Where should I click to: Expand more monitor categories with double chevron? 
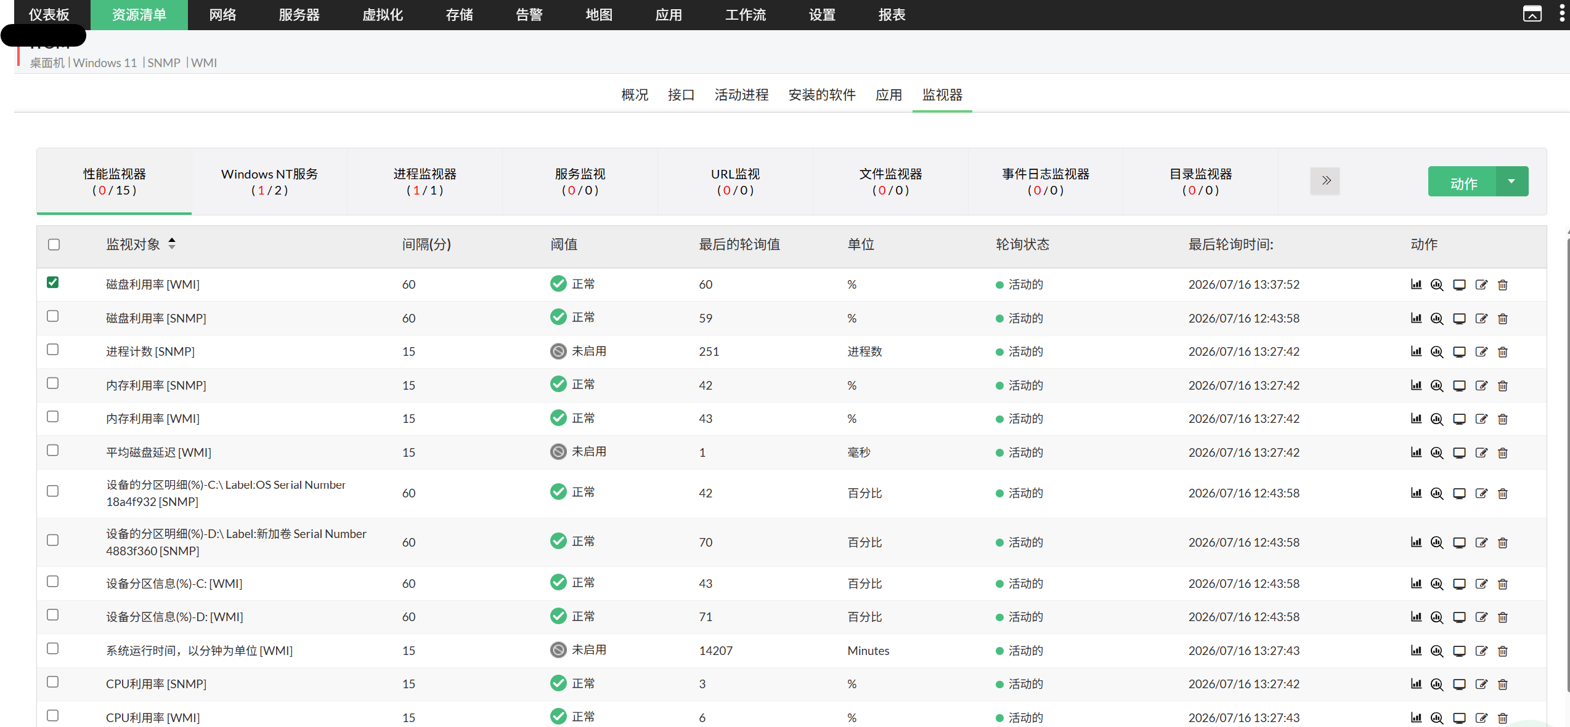1325,180
